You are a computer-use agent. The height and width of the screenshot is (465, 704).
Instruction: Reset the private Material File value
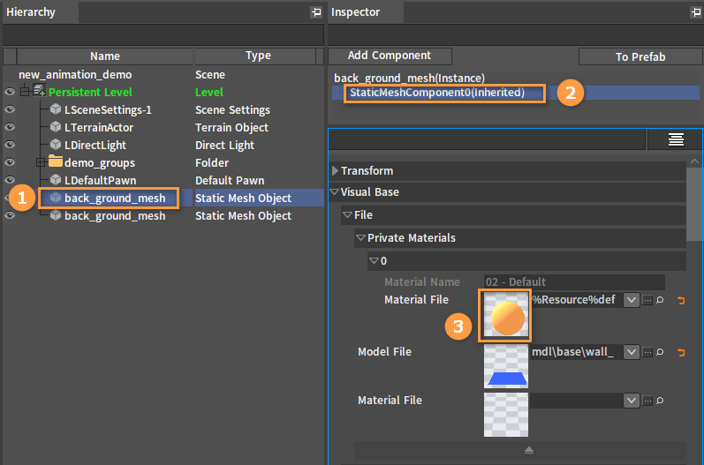(680, 301)
